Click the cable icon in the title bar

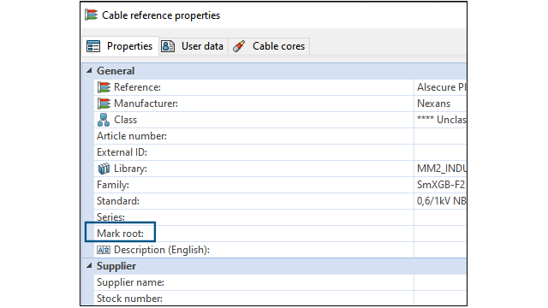(x=92, y=15)
